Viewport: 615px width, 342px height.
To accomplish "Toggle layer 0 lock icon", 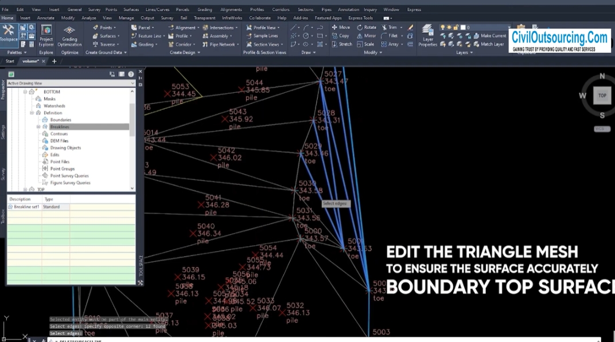I will (x=456, y=27).
